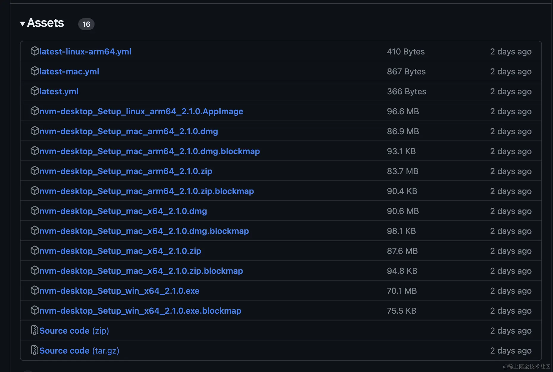Click the 366 Bytes size text
The width and height of the screenshot is (553, 372).
(407, 91)
